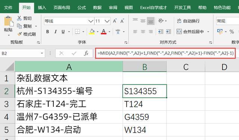Image resolution: width=239 pixels, height=140 pixels.
Task: Switch to the 插入 Insert tab
Action: pyautogui.click(x=42, y=7)
